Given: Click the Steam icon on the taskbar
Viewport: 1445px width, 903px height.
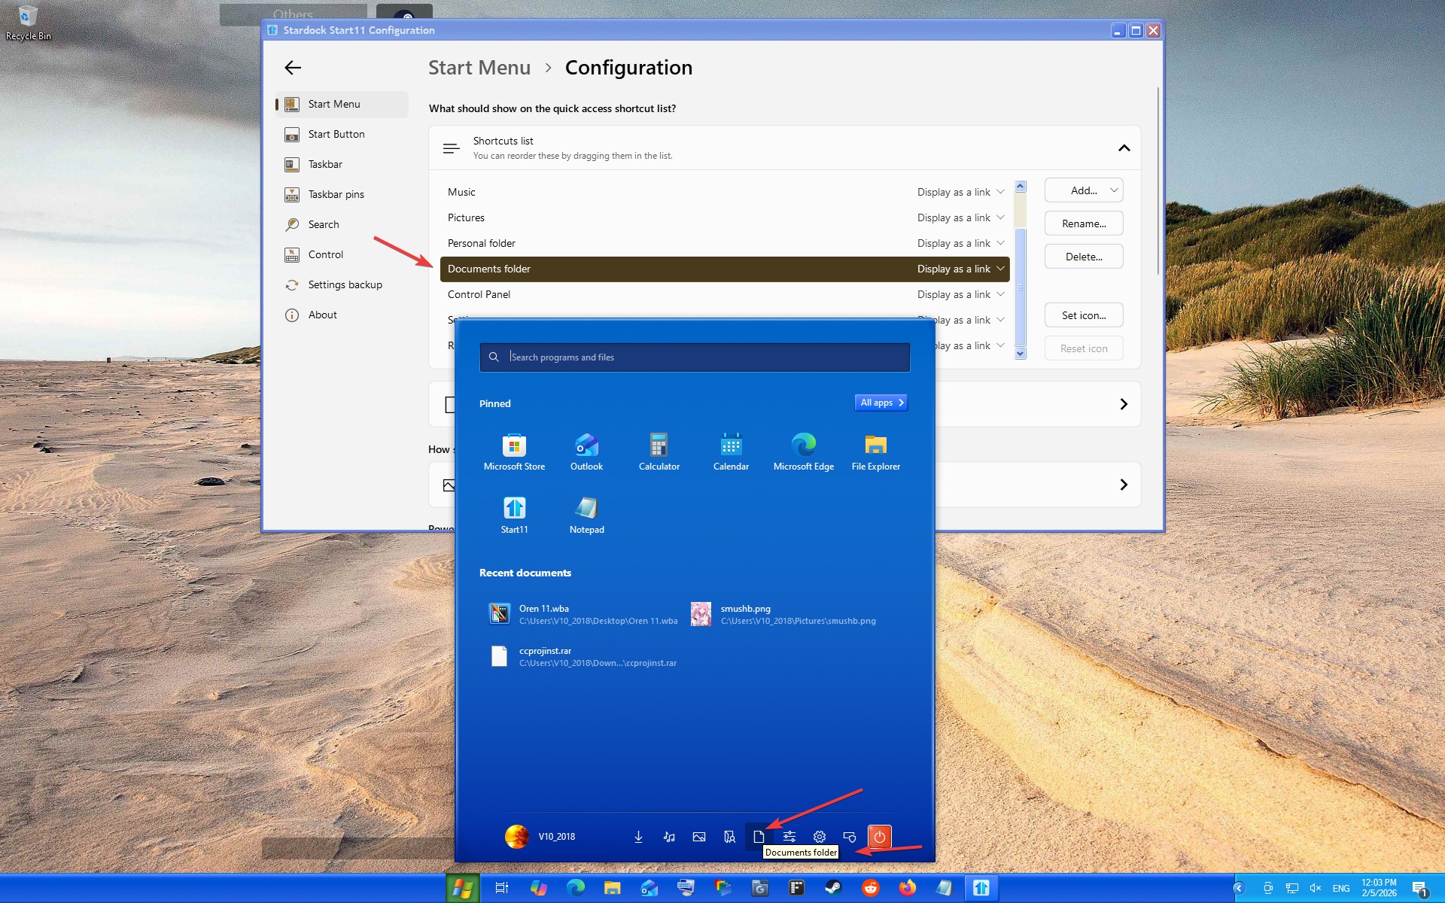Looking at the screenshot, I should click(833, 888).
